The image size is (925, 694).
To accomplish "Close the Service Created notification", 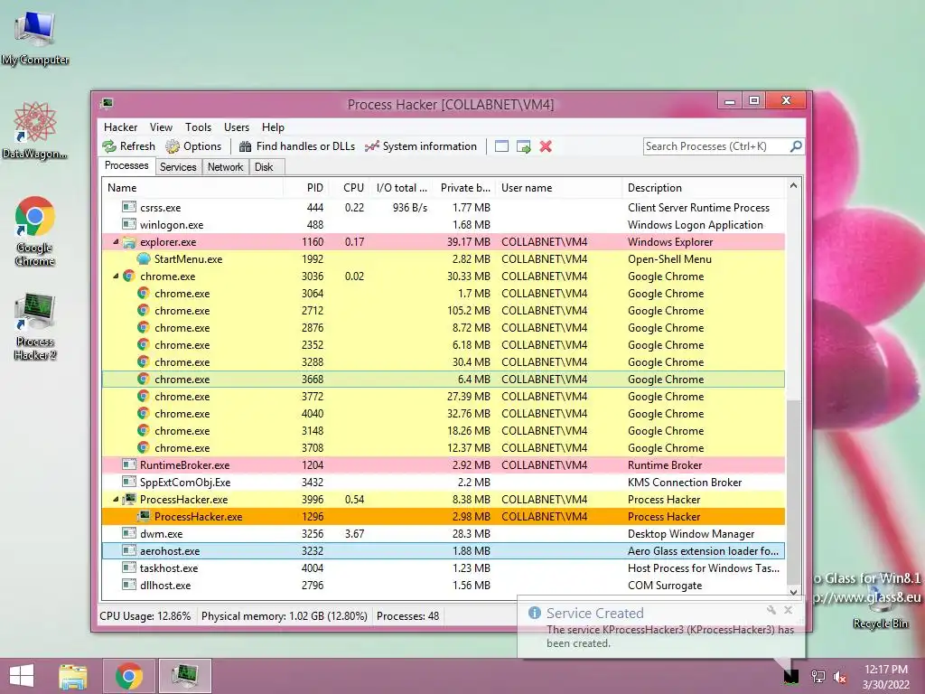I will [x=788, y=610].
